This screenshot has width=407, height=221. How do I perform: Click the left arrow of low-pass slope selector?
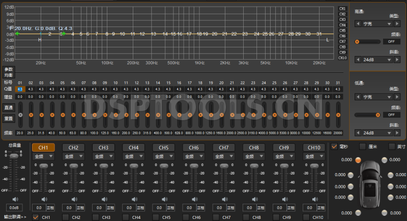[358, 133]
